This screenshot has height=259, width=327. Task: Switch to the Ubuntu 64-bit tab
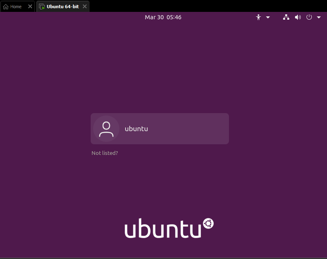click(63, 7)
